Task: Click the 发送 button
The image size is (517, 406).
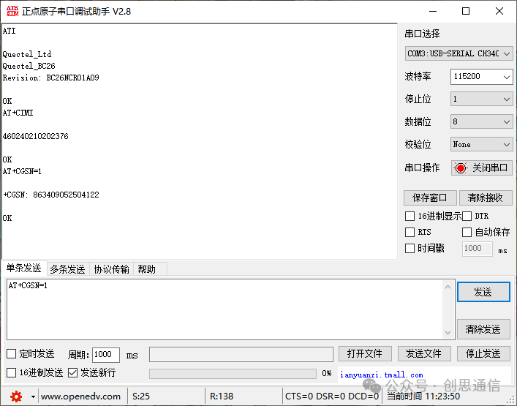Action: (483, 292)
